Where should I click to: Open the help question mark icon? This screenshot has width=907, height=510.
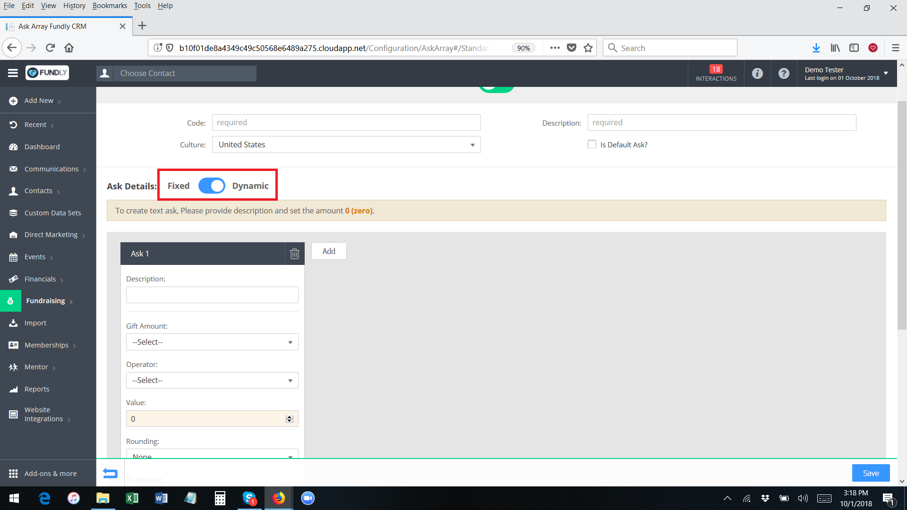click(x=784, y=73)
